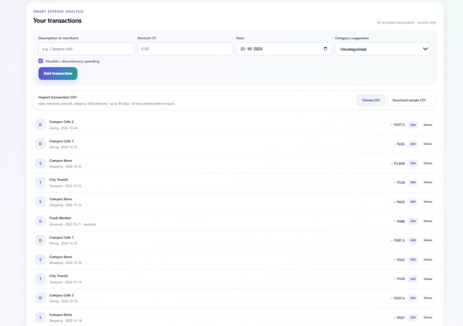Delete the Fresh Market transaction
The width and height of the screenshot is (463, 326).
point(428,221)
